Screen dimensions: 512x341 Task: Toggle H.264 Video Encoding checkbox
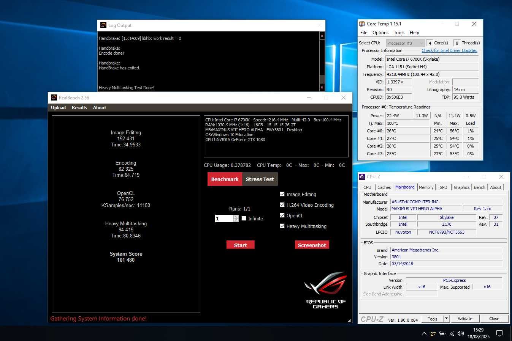pyautogui.click(x=282, y=205)
